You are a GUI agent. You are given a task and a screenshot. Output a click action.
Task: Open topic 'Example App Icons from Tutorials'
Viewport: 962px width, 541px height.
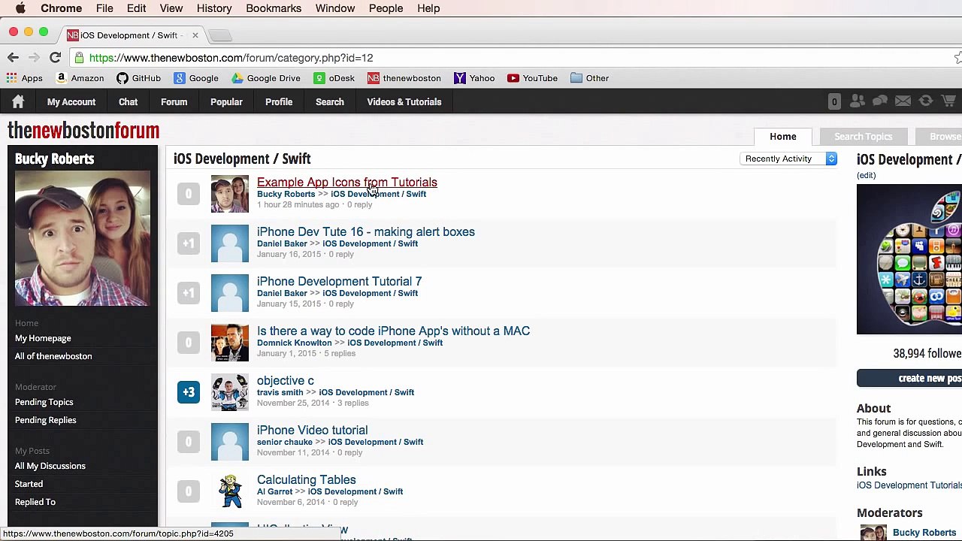click(x=347, y=182)
